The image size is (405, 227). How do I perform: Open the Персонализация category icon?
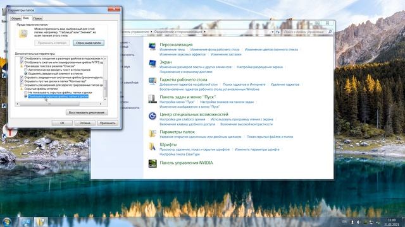tap(153, 47)
